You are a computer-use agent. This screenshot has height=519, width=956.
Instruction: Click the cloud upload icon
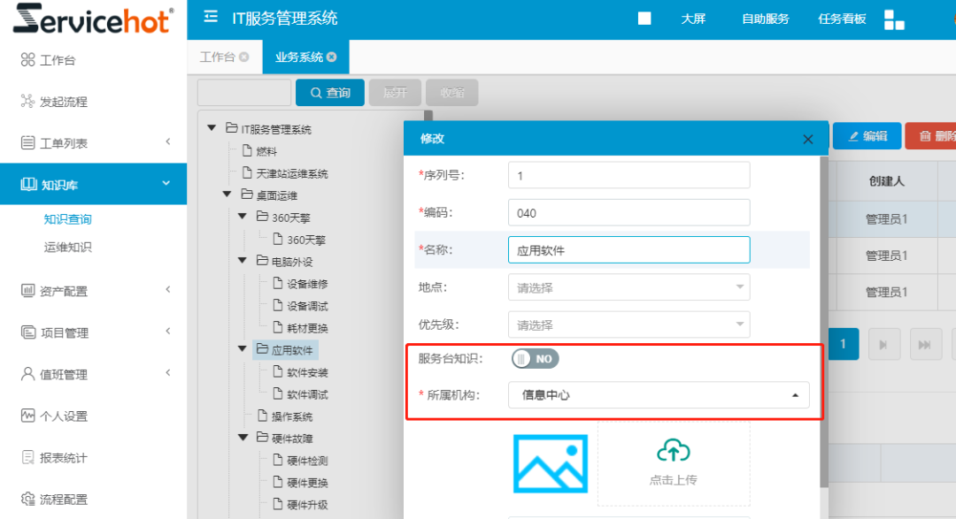pyautogui.click(x=674, y=452)
